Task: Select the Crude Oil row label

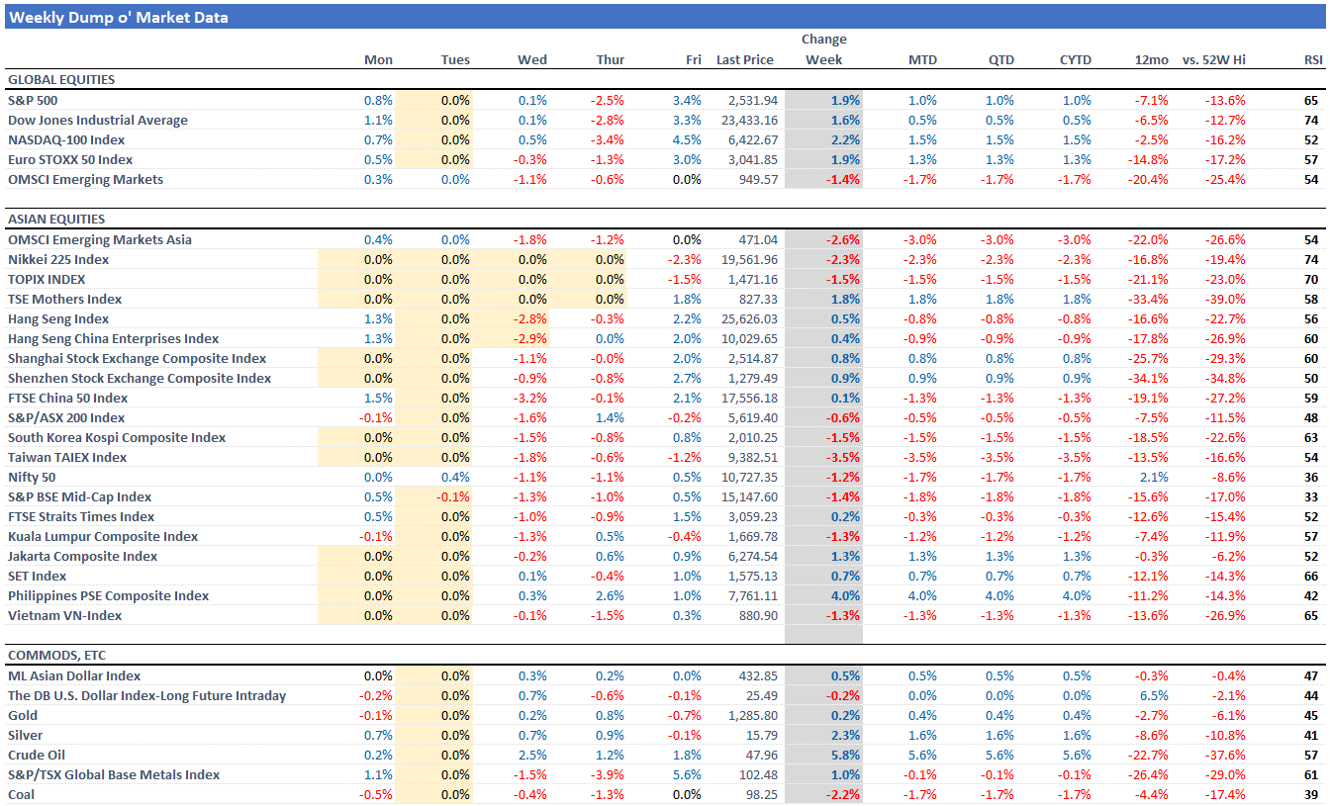Action: (37, 755)
